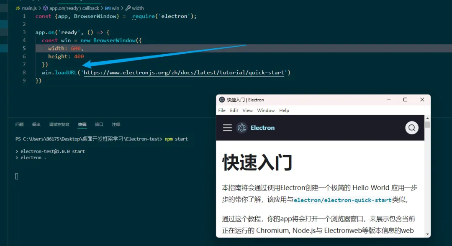Image resolution: width=452 pixels, height=246 pixels.
Task: Select app.on('ready') callback in the breadcrumb
Action: 74,8
